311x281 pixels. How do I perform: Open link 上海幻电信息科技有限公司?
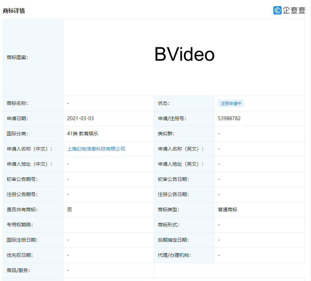tap(95, 149)
